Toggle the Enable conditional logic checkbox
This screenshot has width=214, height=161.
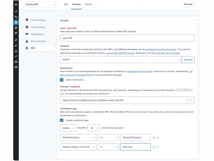click(x=62, y=120)
